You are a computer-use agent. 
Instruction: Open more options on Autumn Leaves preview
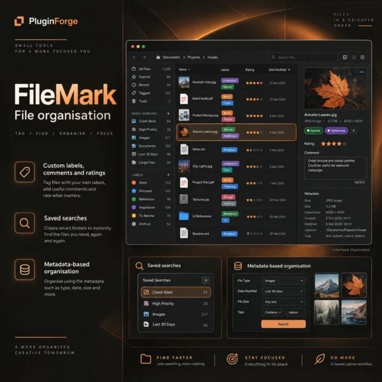pos(362,72)
